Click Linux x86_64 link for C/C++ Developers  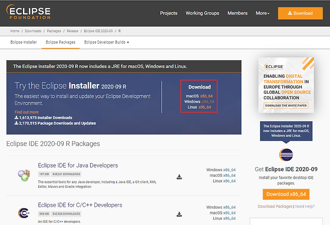click(229, 218)
